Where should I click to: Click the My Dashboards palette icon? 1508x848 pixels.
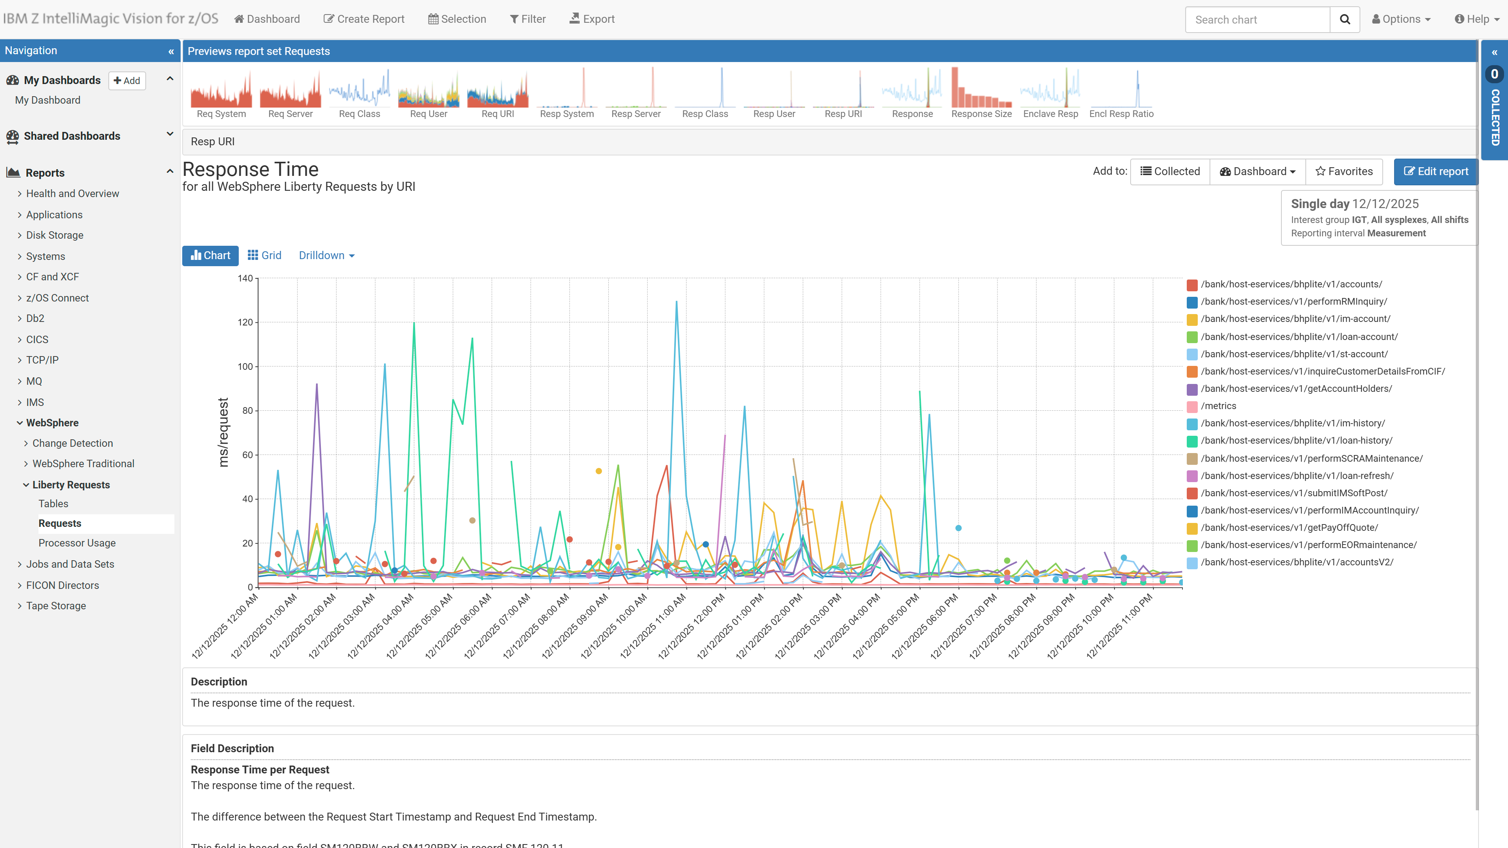click(x=12, y=80)
